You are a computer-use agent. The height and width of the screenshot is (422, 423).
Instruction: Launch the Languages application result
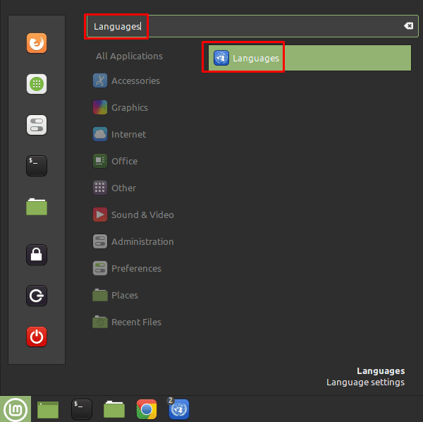click(309, 58)
